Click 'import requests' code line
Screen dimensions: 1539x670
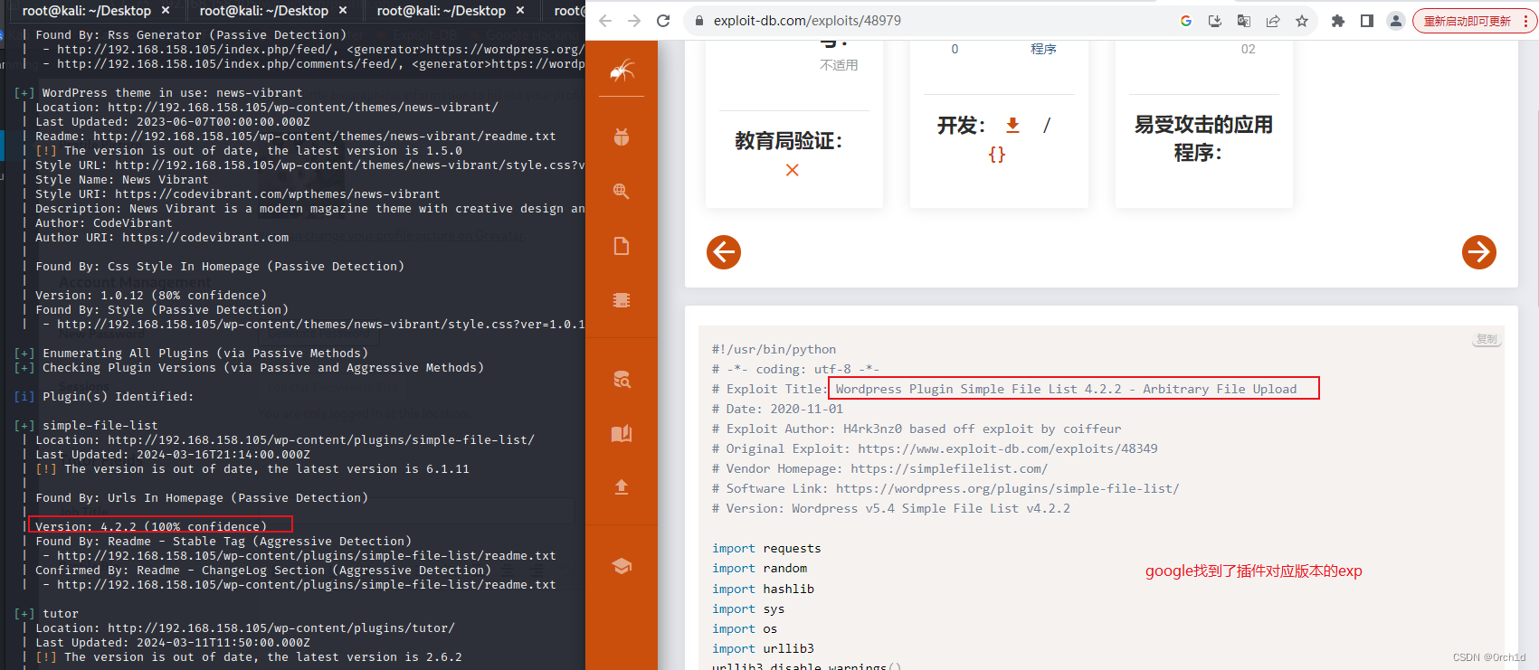pos(766,548)
